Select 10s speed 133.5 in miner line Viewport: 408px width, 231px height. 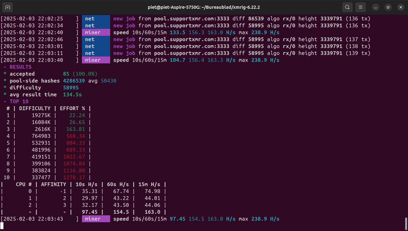[x=177, y=32]
